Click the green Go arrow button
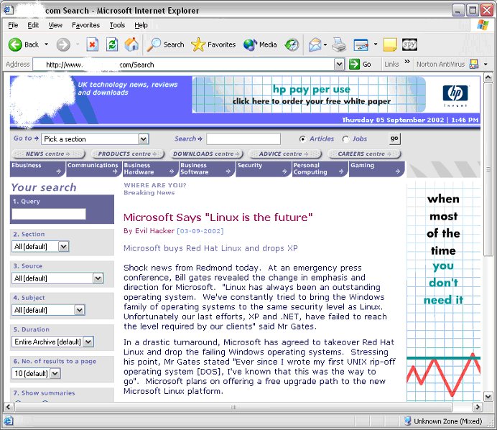Image resolution: width=497 pixels, height=432 pixels. [x=354, y=65]
